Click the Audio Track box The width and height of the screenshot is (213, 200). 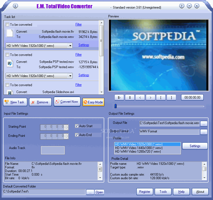click(x=53, y=150)
